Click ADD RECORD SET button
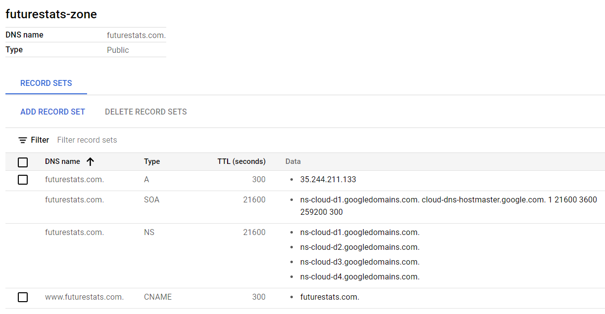 (x=52, y=112)
